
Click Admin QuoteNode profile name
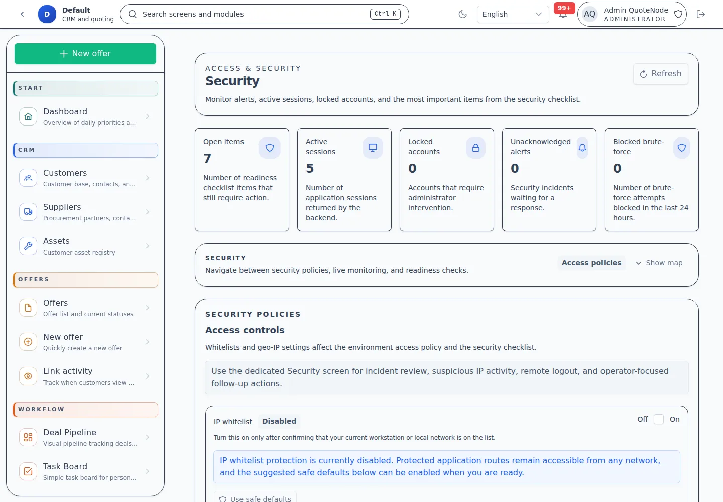tap(636, 10)
